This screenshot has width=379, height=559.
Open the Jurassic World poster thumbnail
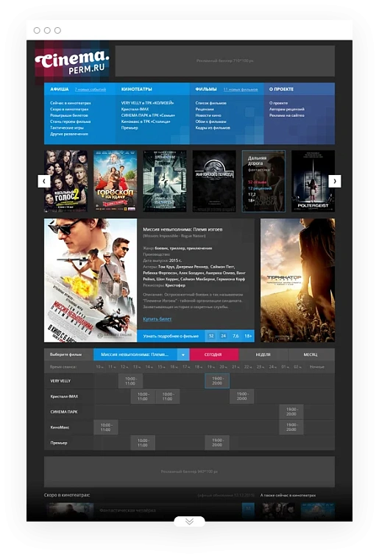214,181
